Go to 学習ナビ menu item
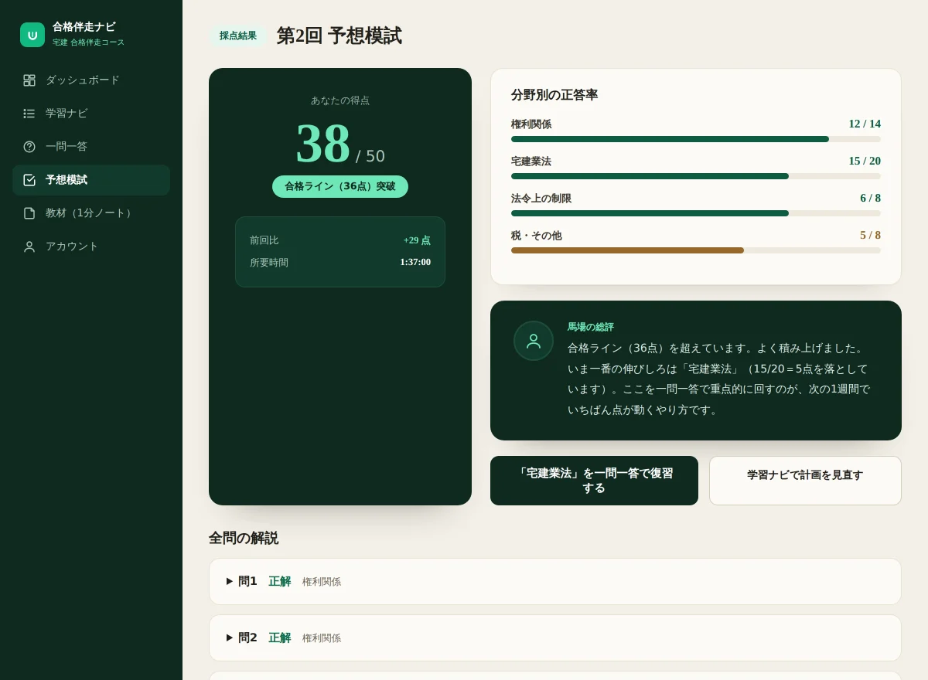 pyautogui.click(x=91, y=114)
